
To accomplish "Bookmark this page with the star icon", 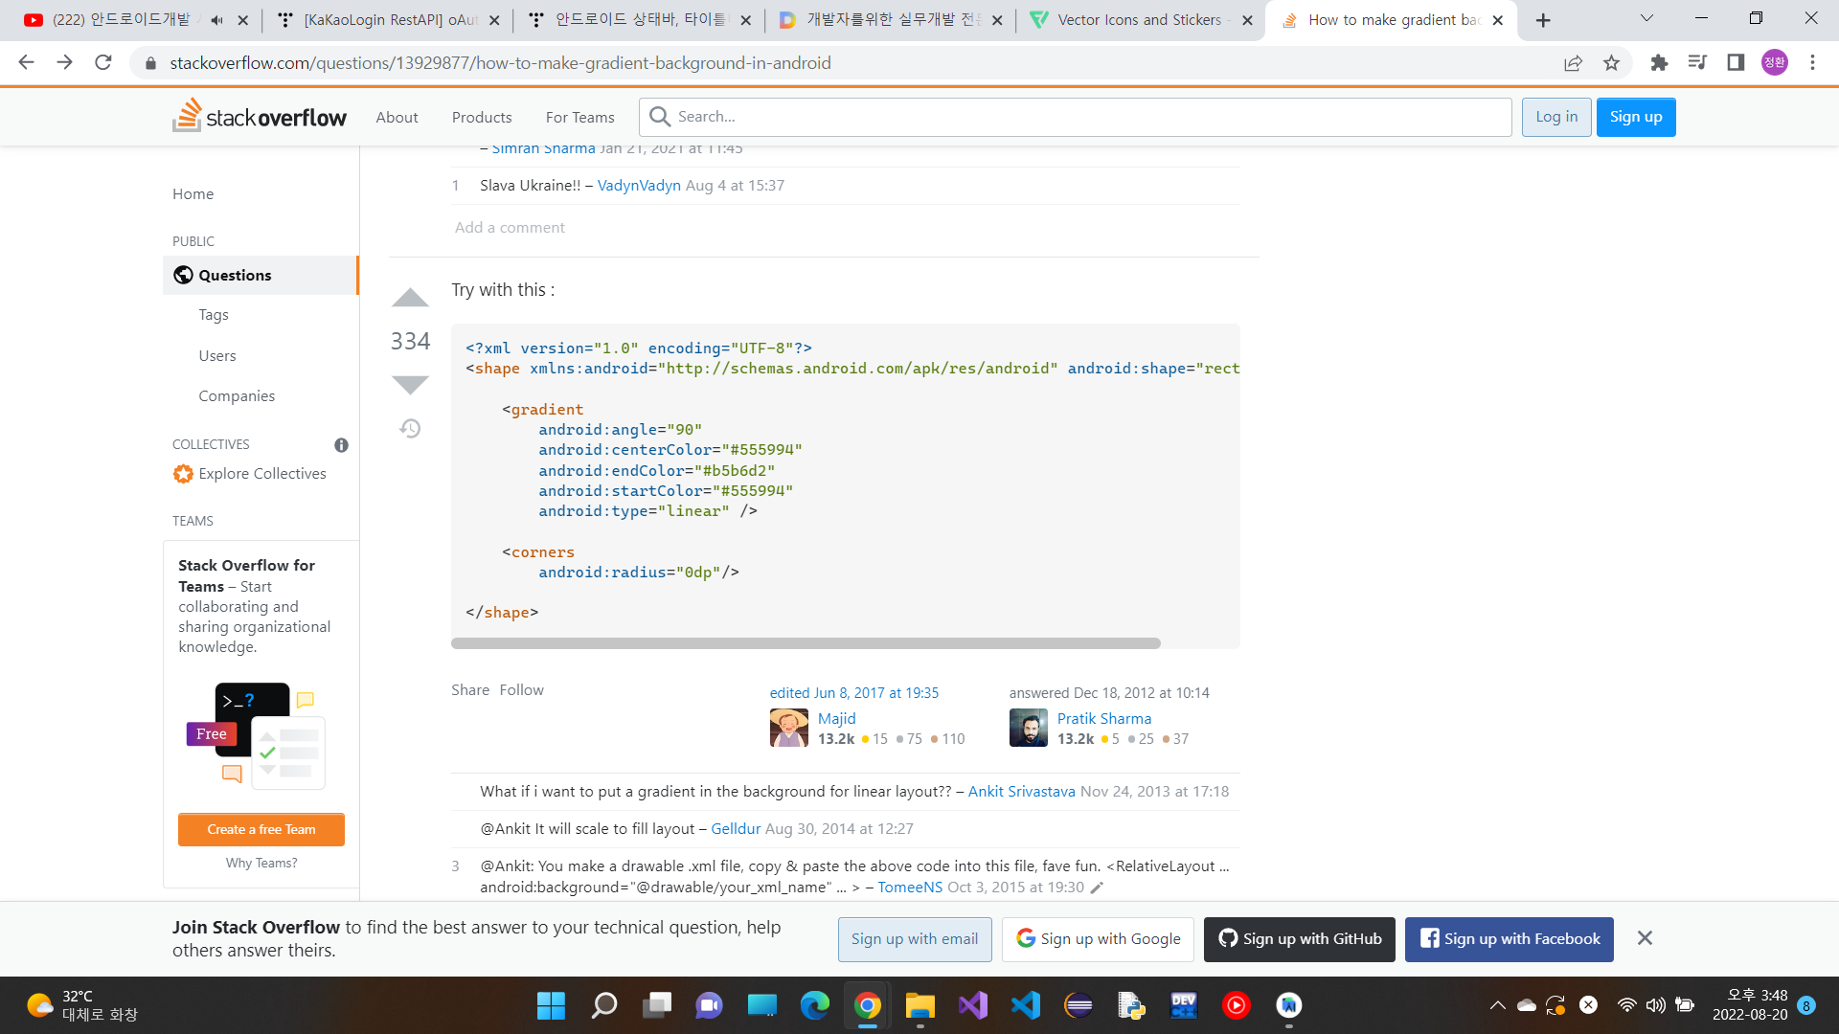I will point(1611,63).
